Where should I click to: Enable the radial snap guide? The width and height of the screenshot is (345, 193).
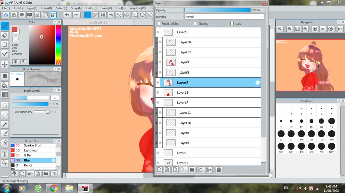119,15
